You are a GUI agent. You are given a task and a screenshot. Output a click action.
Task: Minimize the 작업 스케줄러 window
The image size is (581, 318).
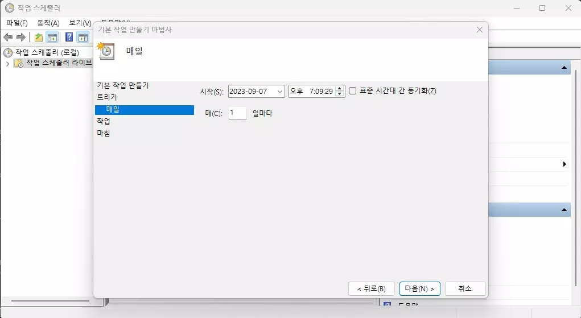click(x=517, y=8)
